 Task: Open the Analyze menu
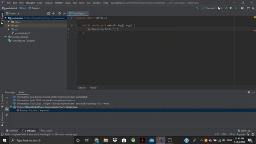(x=49, y=3)
